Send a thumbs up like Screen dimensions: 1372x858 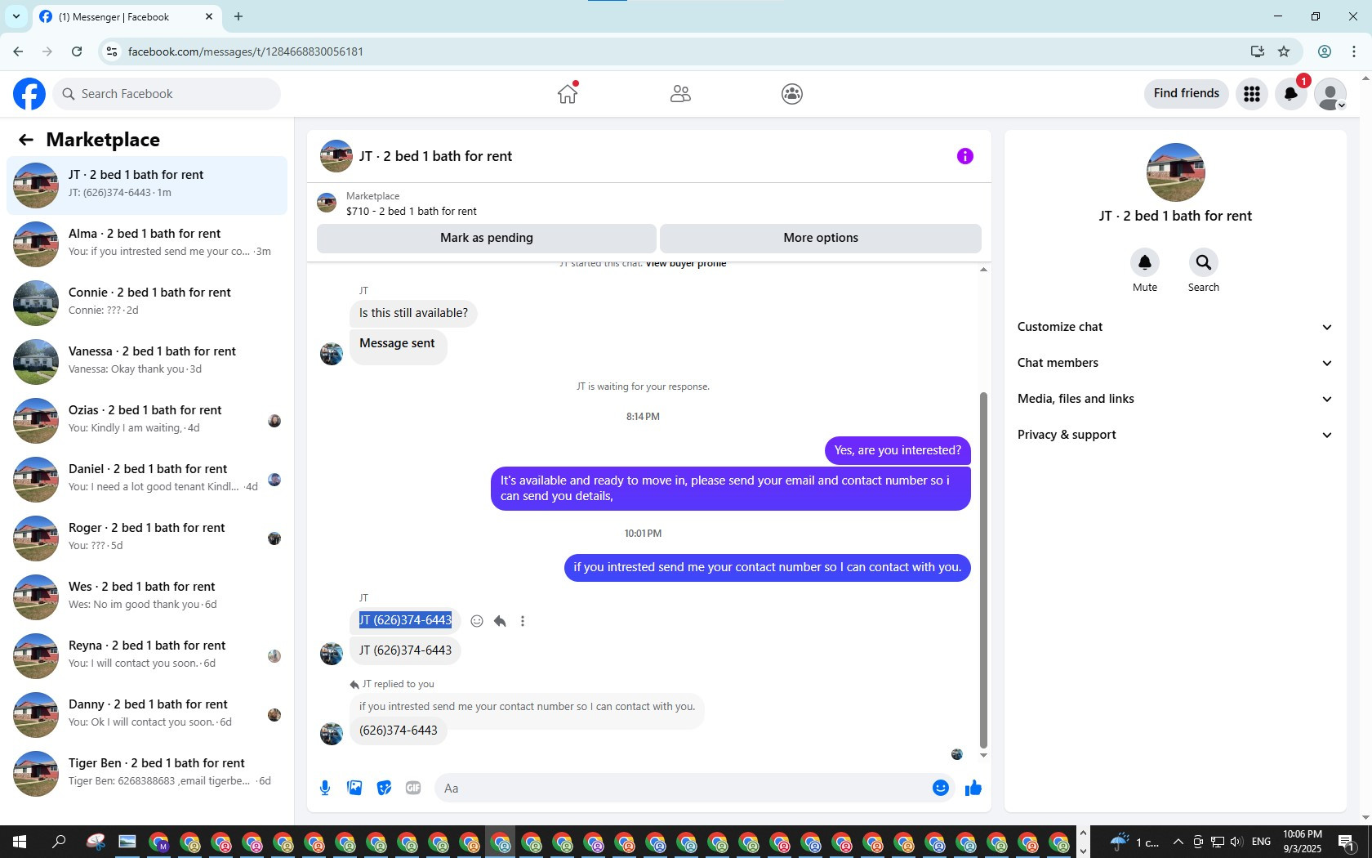pyautogui.click(x=973, y=788)
